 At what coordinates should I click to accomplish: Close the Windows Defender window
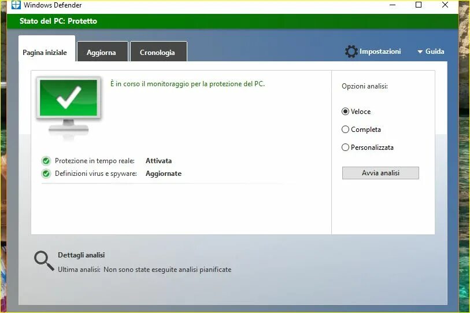pos(445,5)
